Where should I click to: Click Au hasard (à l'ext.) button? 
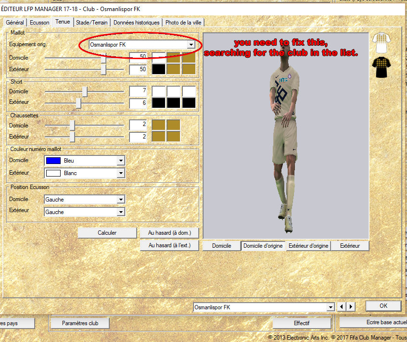169,245
